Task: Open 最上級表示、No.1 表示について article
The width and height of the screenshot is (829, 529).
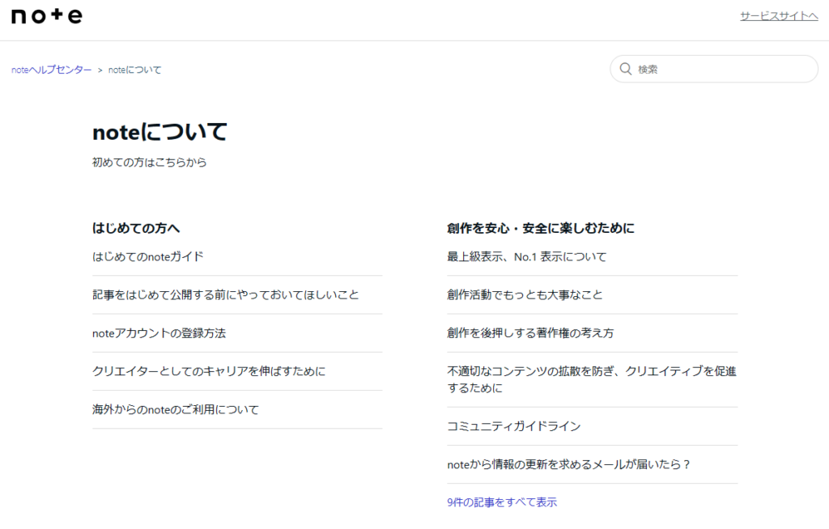Action: [526, 257]
